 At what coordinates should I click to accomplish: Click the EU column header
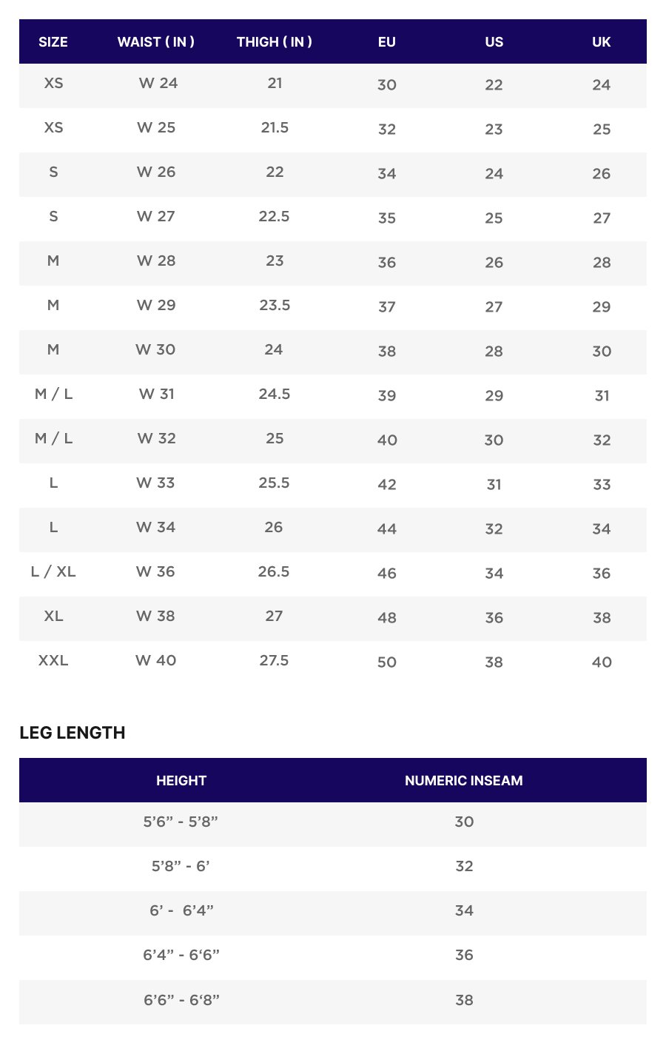pyautogui.click(x=387, y=42)
